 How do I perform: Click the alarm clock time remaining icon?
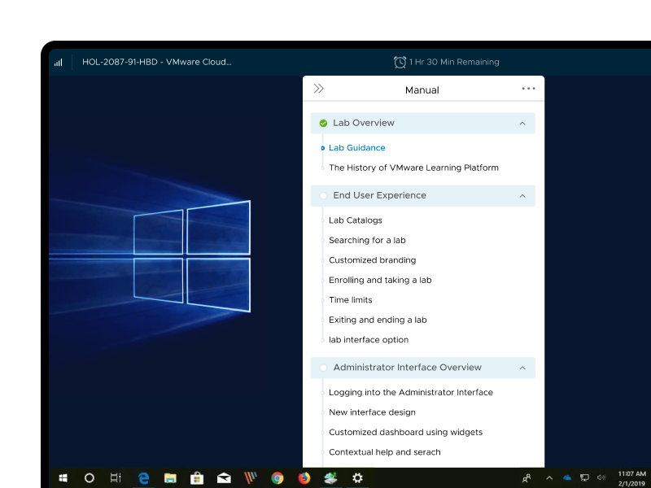click(400, 62)
